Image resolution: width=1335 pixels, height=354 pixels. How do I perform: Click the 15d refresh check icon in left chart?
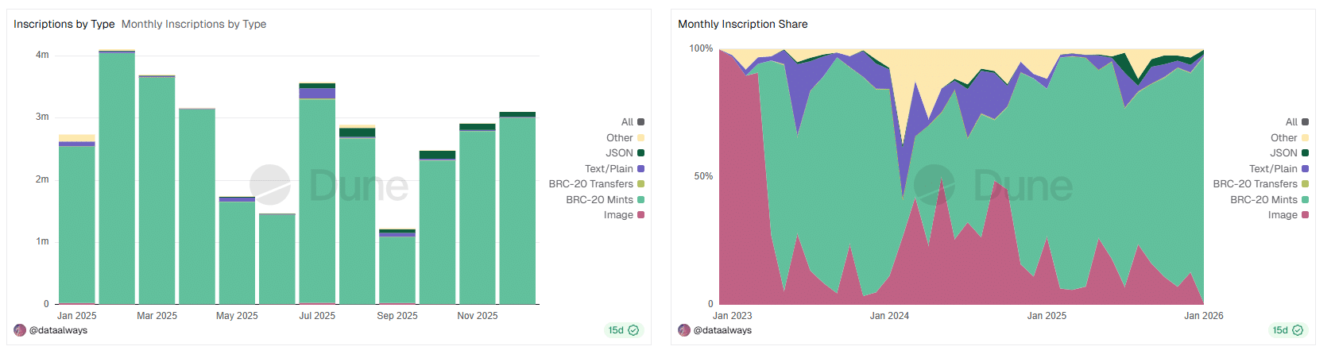click(x=633, y=330)
